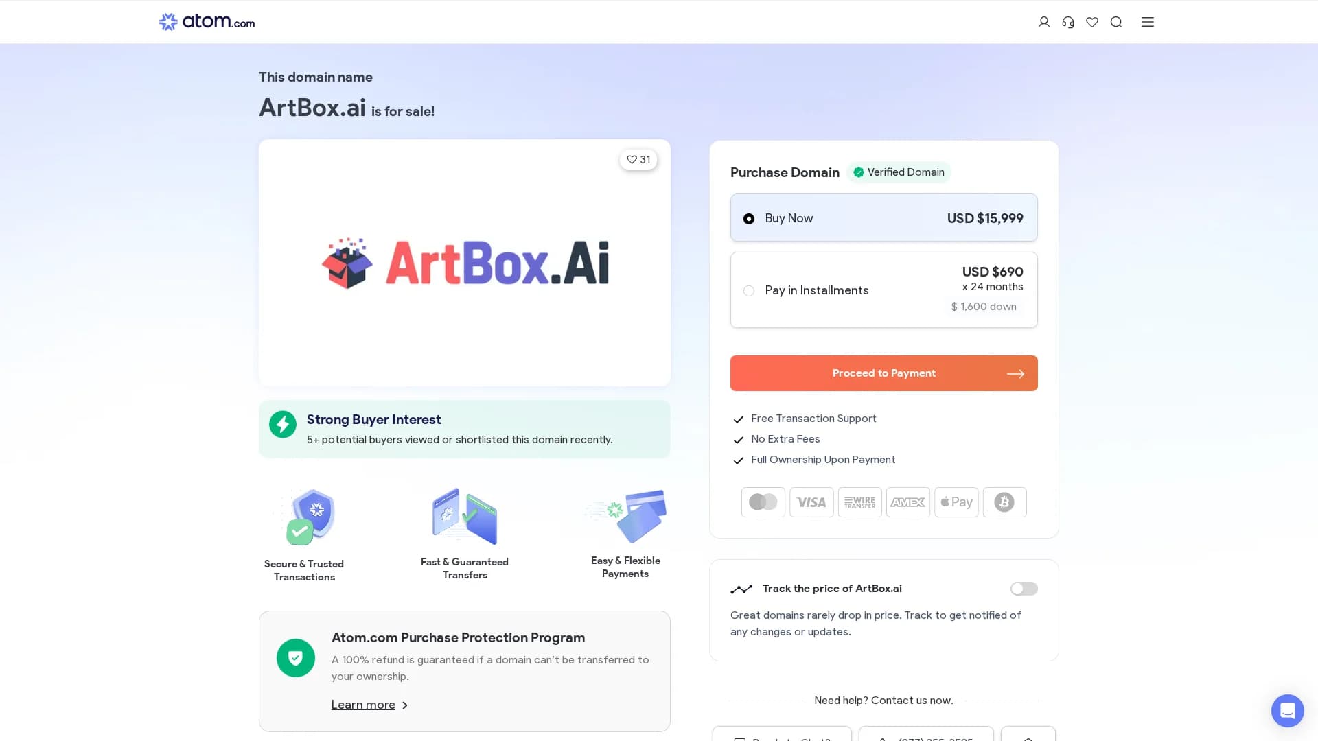Click the Easy & Flexible Payments card illustration
The height and width of the screenshot is (741, 1318).
[625, 515]
